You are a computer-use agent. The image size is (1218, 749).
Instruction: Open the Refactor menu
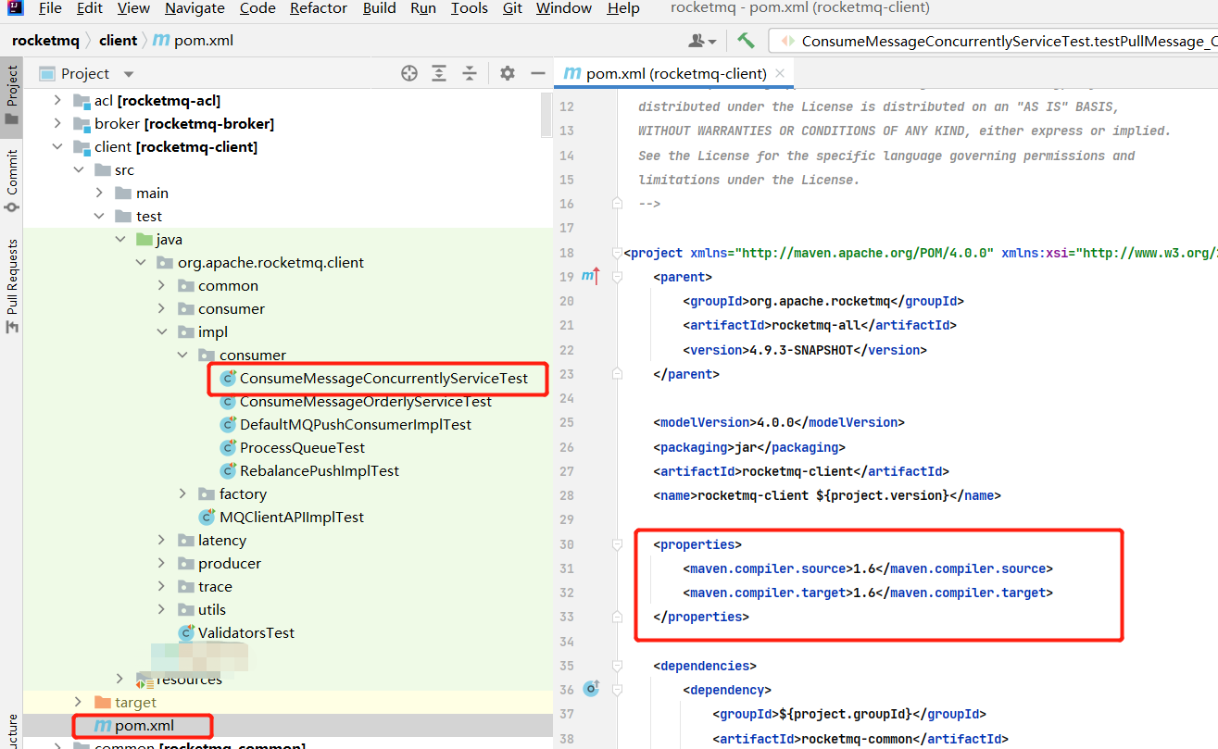point(320,8)
